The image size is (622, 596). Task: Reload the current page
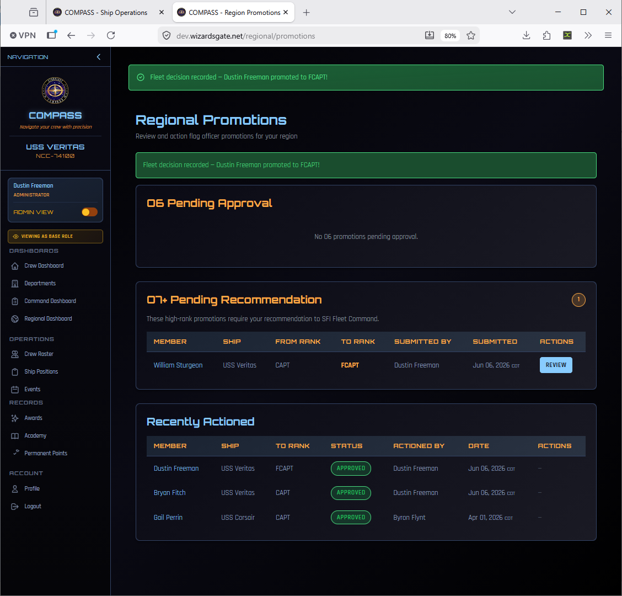pos(111,36)
